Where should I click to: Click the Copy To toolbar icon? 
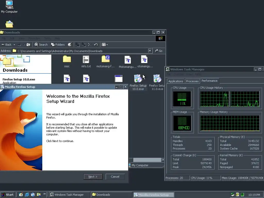point(84,45)
